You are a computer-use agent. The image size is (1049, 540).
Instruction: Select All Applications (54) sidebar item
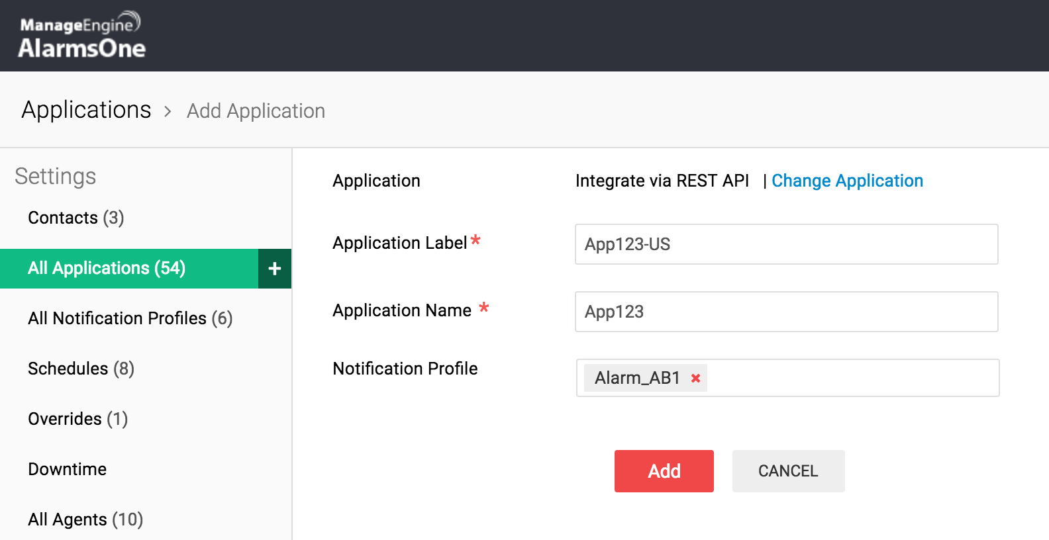107,268
